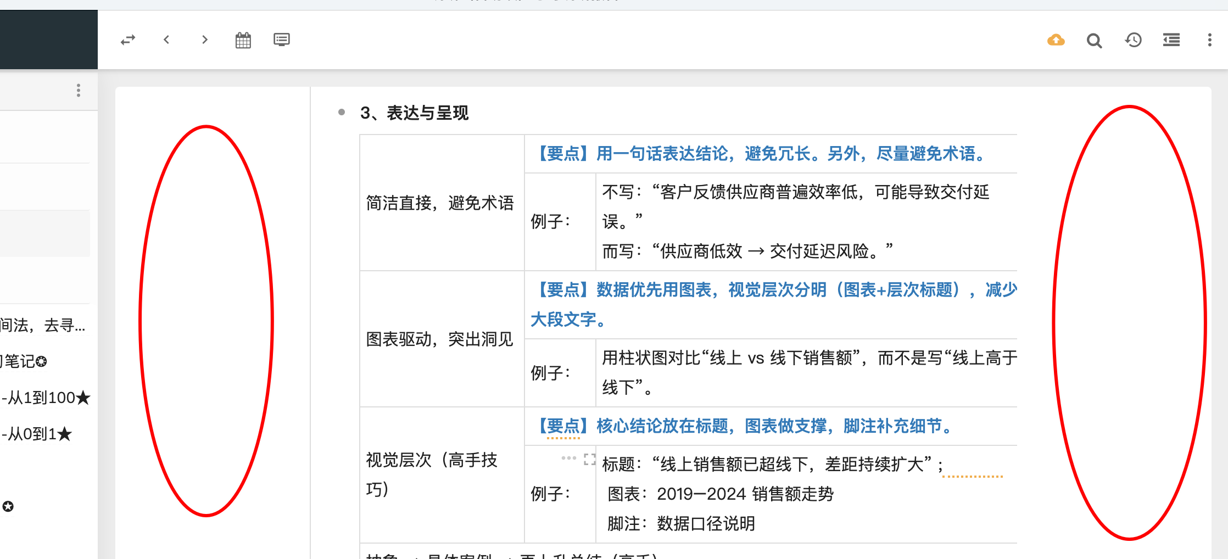Open the sidebar three-dot options menu
Screen dimensions: 1228x559
coord(79,90)
